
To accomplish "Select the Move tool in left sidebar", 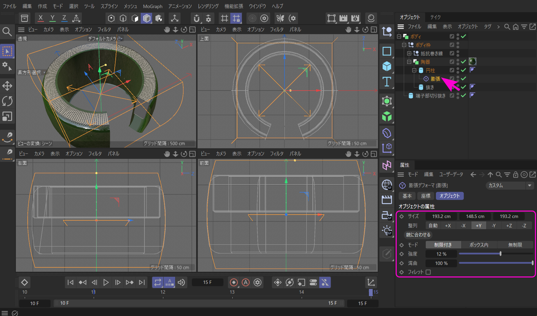I will coord(7,86).
